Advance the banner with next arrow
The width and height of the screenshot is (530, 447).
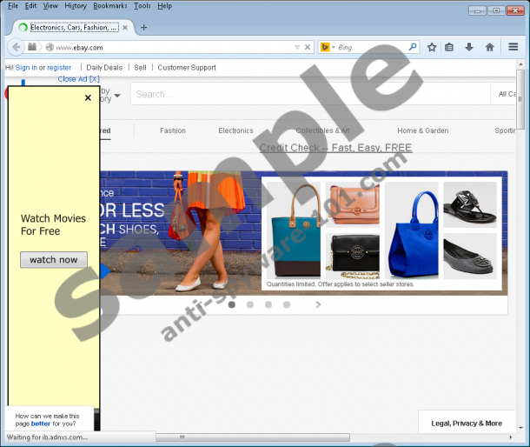[318, 304]
